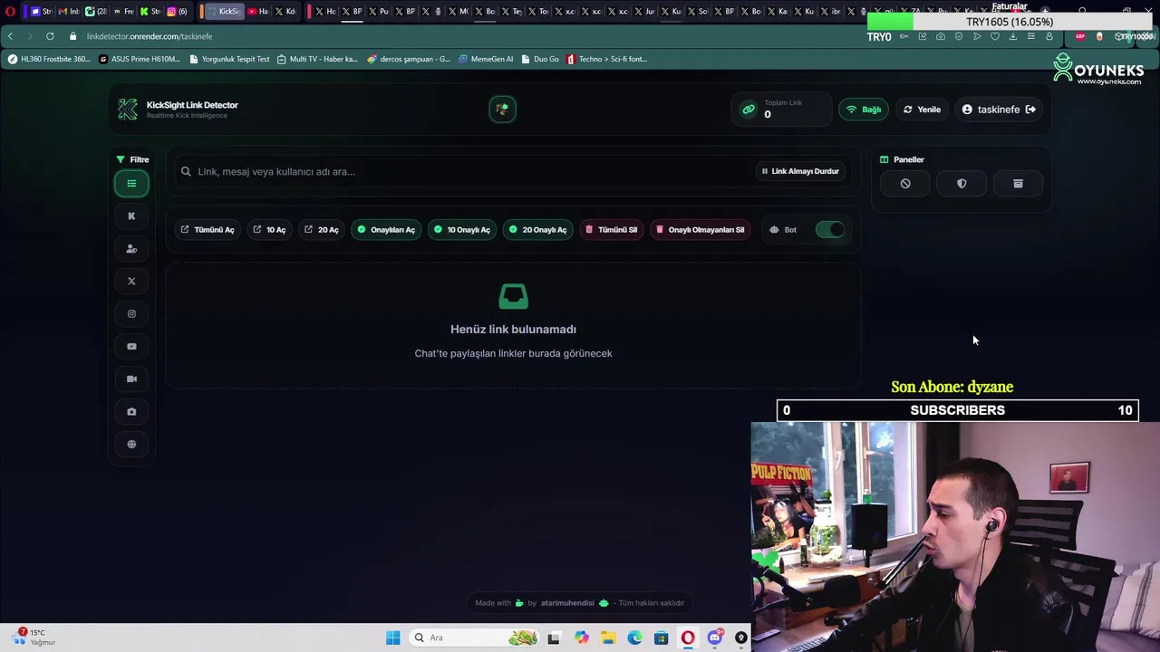Open the ASUS Prime H610M bookmark
This screenshot has height=652, width=1160.
point(140,59)
